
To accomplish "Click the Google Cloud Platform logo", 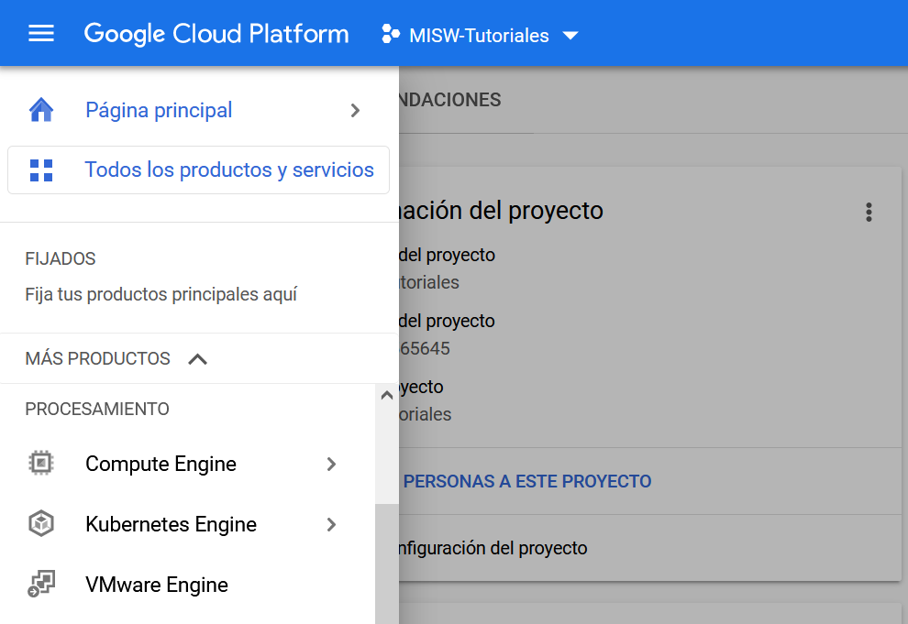I will pos(216,34).
